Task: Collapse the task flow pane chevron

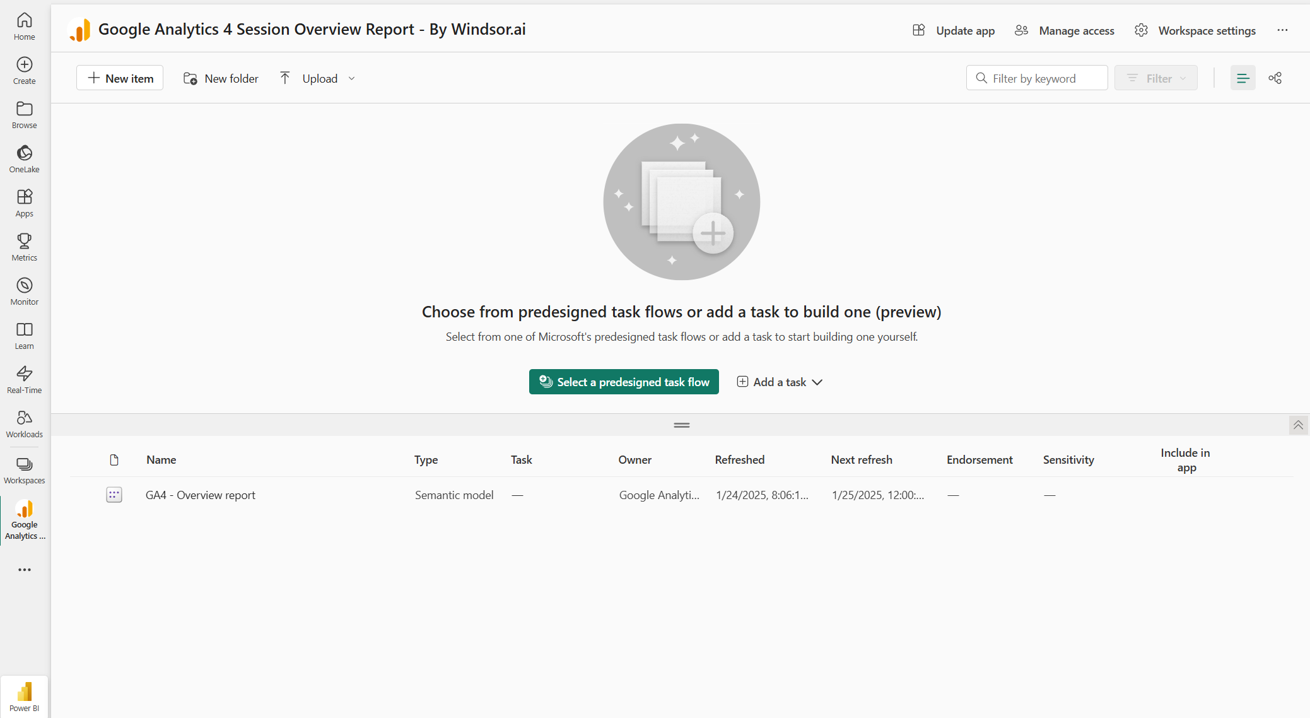Action: pos(1298,425)
